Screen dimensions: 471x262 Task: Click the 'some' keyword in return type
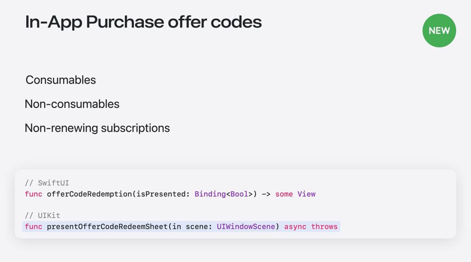[x=284, y=194]
